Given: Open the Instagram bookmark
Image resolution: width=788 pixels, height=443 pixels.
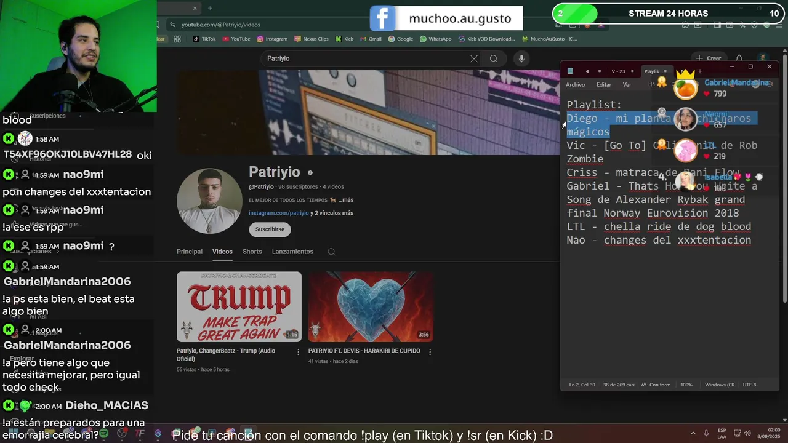Looking at the screenshot, I should point(272,39).
